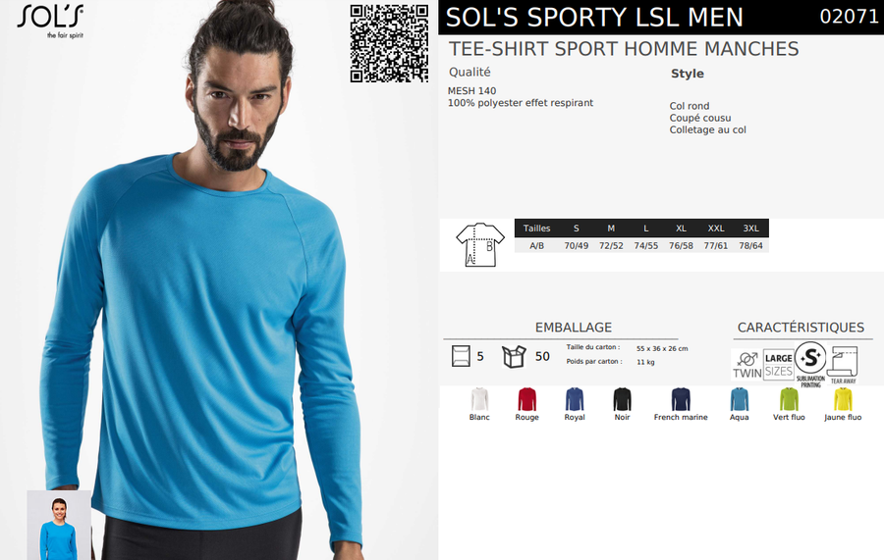Click the Tear Away label icon
Image resolution: width=884 pixels, height=560 pixels.
pyautogui.click(x=843, y=365)
